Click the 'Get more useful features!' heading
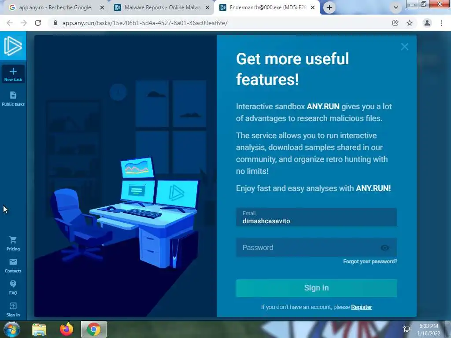This screenshot has width=451, height=338. (x=292, y=69)
